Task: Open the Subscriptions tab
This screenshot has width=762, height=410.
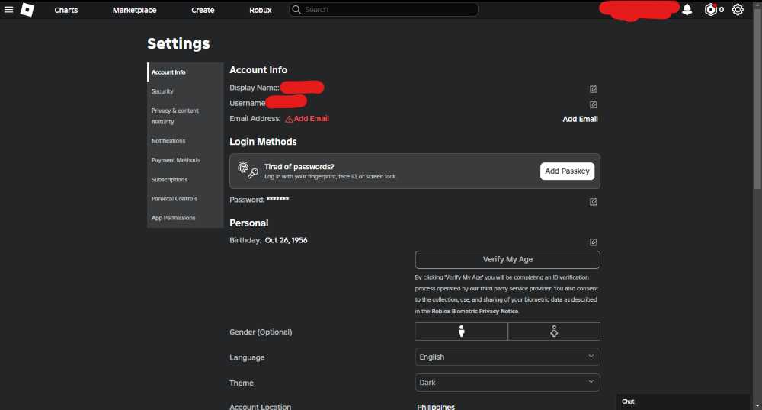Action: (185, 179)
